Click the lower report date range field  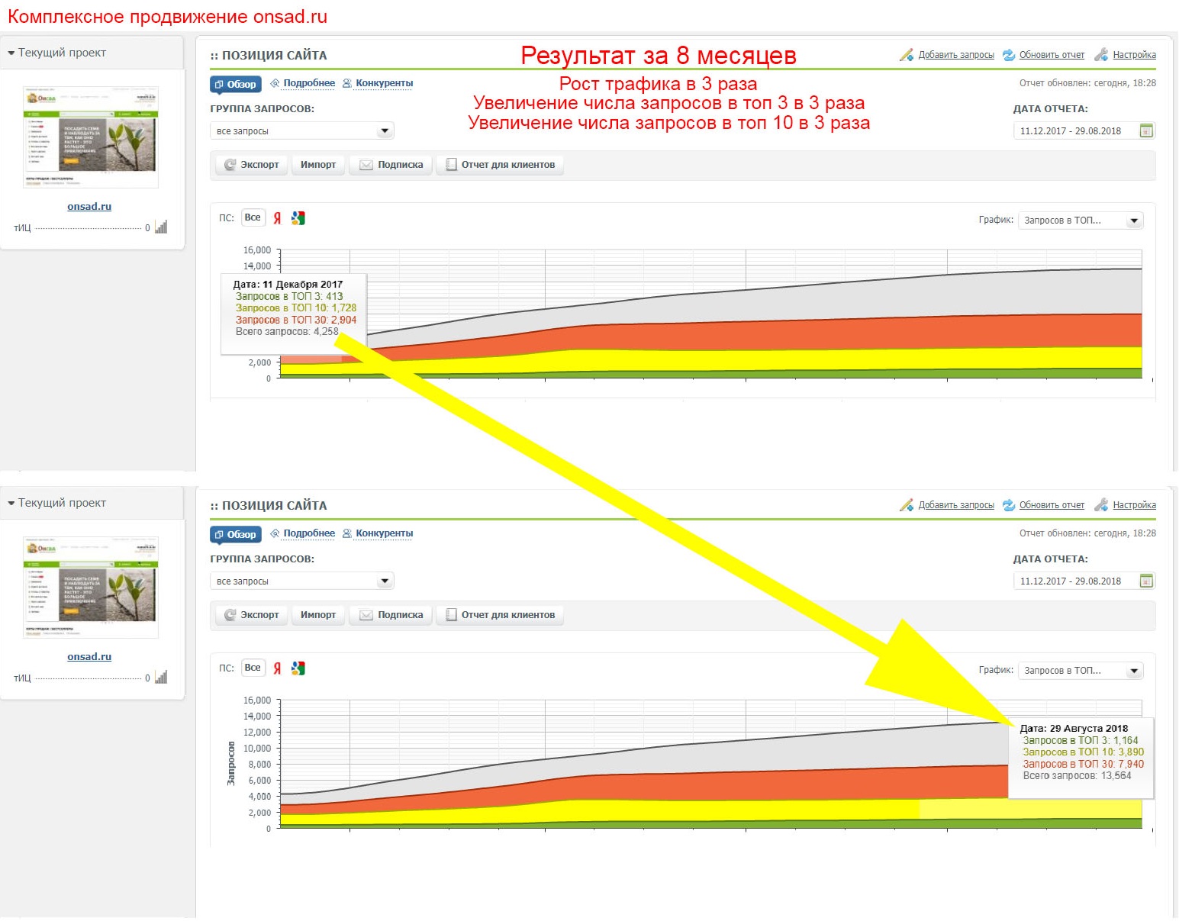(1084, 581)
